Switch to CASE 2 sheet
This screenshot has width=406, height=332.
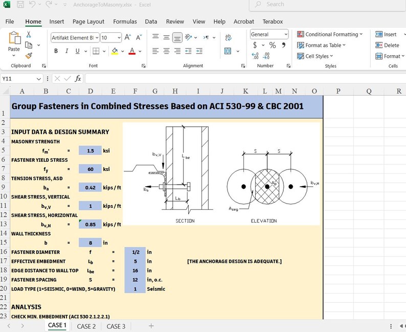[86, 326]
